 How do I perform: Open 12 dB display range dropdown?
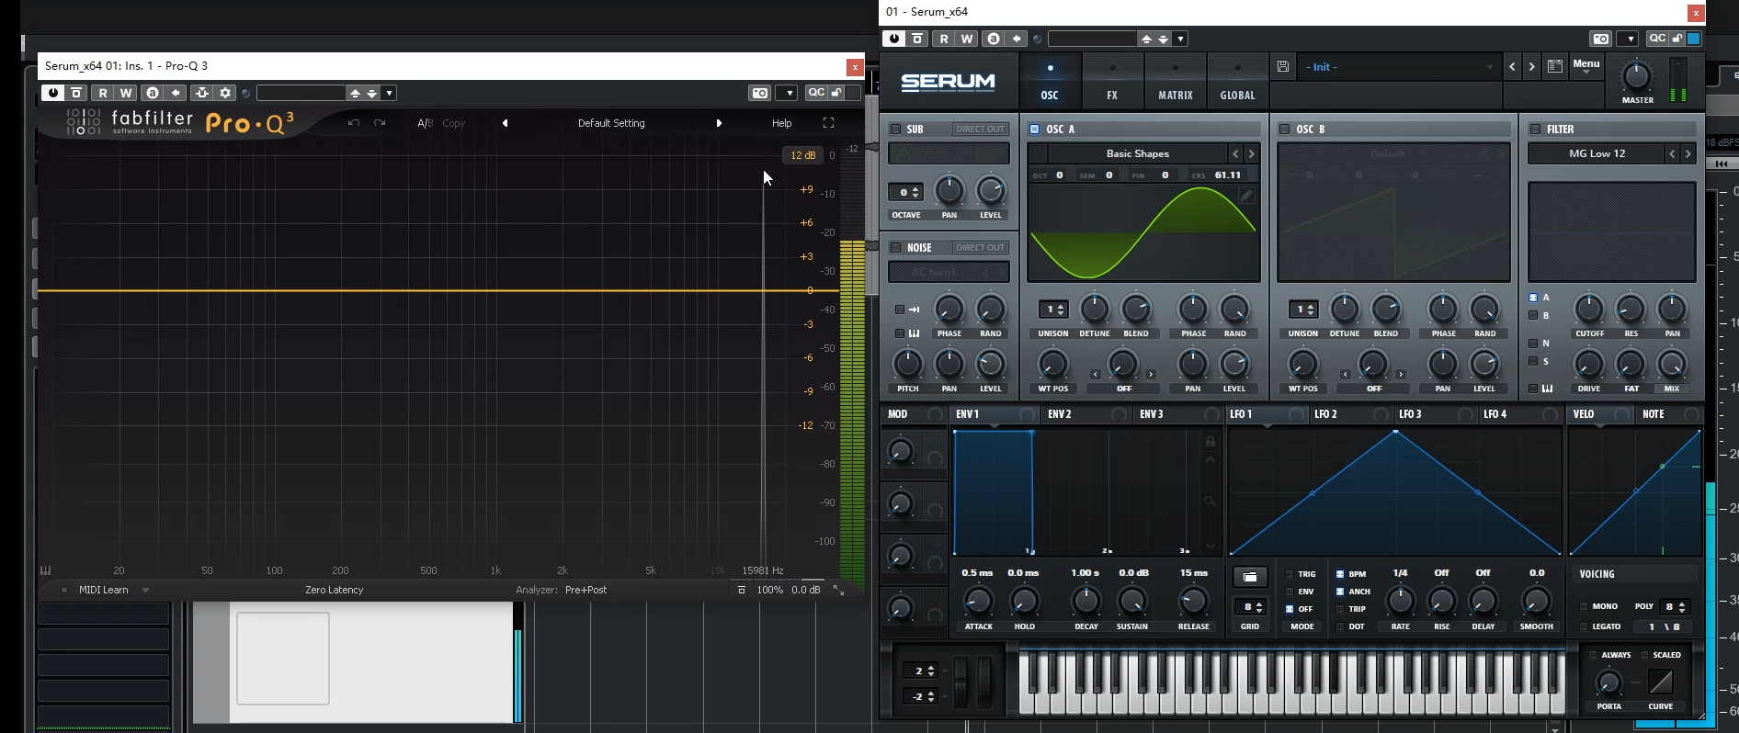point(803,155)
